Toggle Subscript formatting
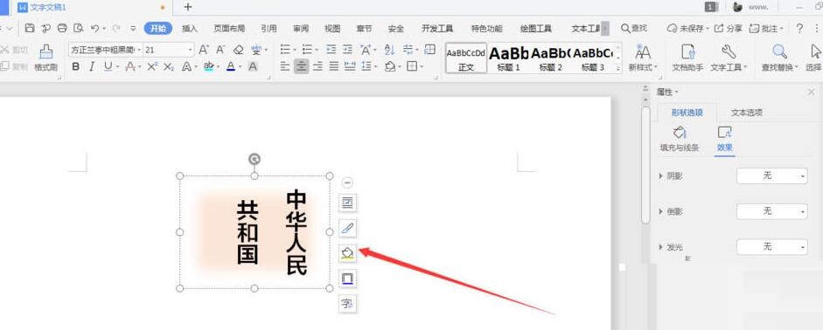This screenshot has width=823, height=330. tap(169, 66)
